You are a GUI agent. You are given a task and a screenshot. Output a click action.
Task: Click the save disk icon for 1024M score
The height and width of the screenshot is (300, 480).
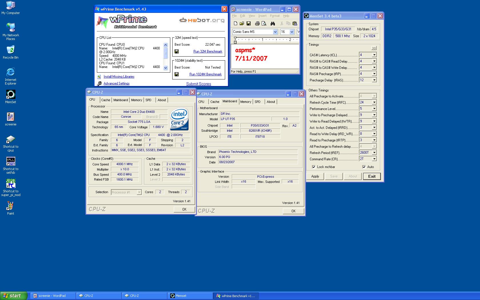click(177, 74)
